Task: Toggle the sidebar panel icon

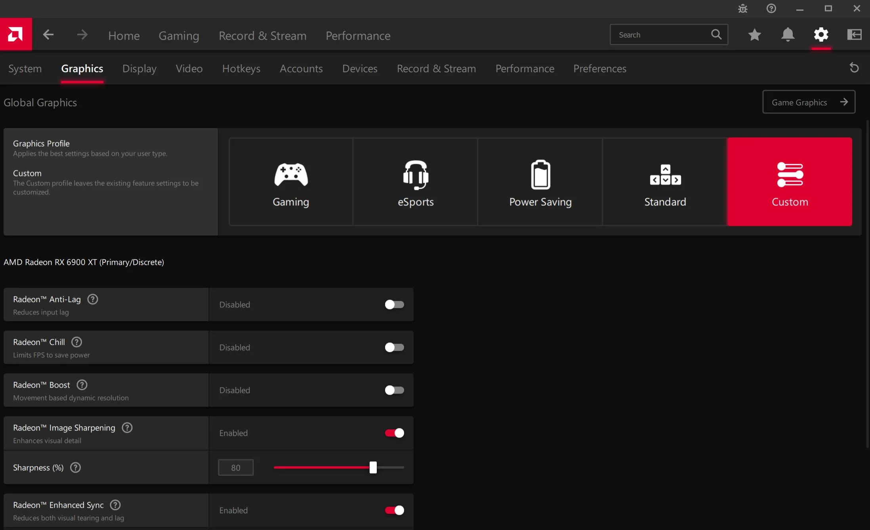Action: click(854, 35)
